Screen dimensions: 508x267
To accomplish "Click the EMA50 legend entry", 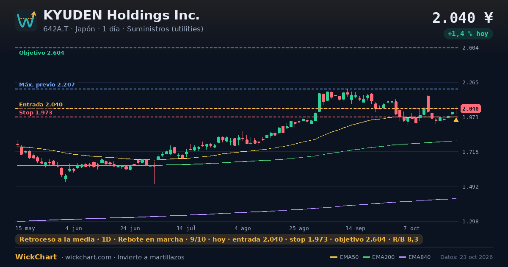I will (344, 257).
